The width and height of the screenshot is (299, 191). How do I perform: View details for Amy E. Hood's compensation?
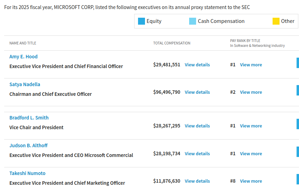pyautogui.click(x=197, y=65)
